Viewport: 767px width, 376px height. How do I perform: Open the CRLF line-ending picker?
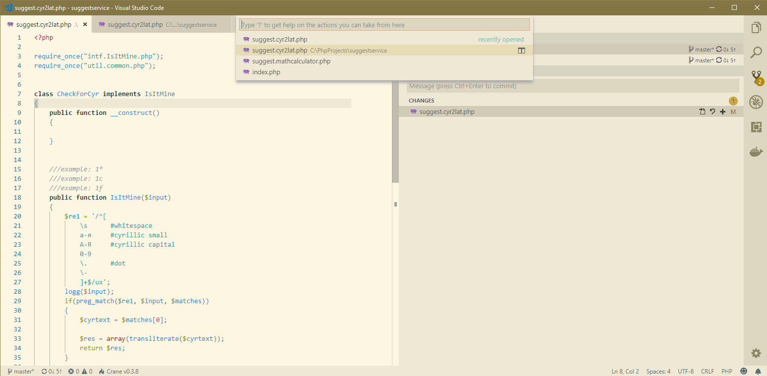click(707, 371)
